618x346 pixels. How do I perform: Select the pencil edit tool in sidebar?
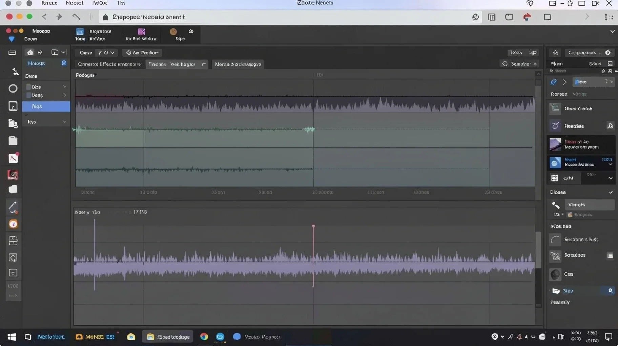(x=13, y=207)
